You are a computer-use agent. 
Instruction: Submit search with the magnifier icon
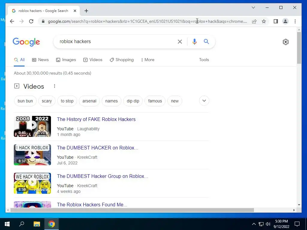click(x=206, y=41)
